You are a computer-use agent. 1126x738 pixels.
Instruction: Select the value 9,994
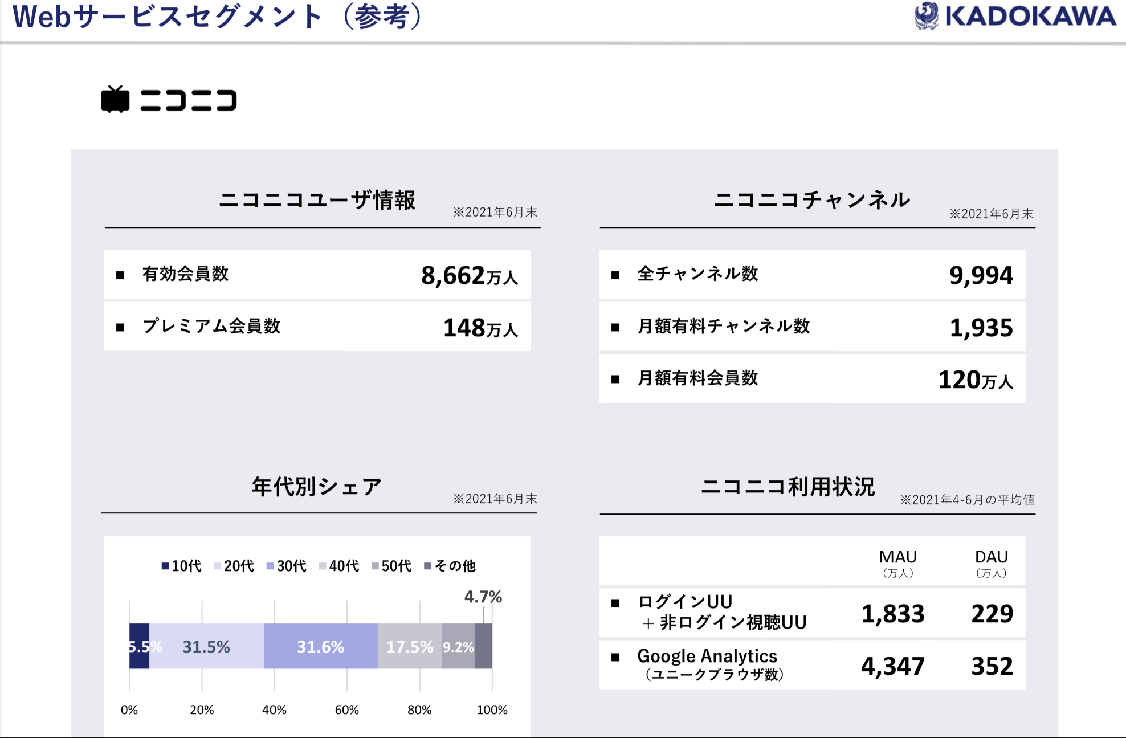[x=981, y=276]
